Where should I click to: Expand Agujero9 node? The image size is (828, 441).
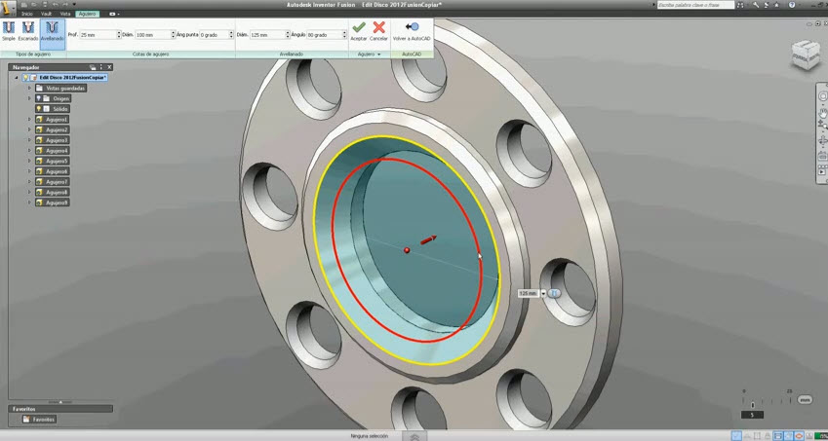[x=30, y=202]
